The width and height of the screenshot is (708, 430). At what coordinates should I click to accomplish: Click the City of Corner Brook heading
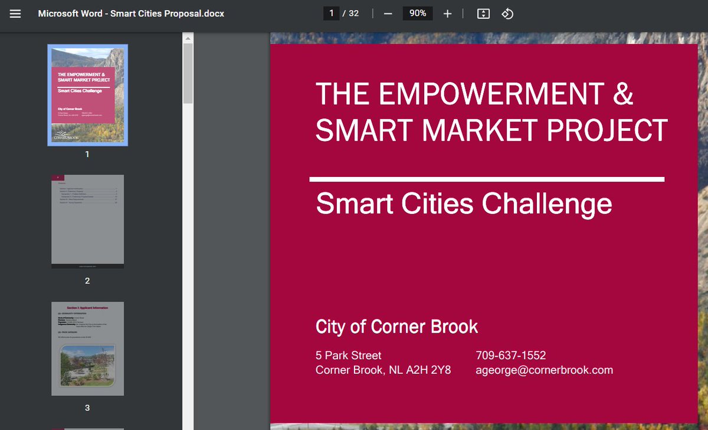pyautogui.click(x=396, y=327)
